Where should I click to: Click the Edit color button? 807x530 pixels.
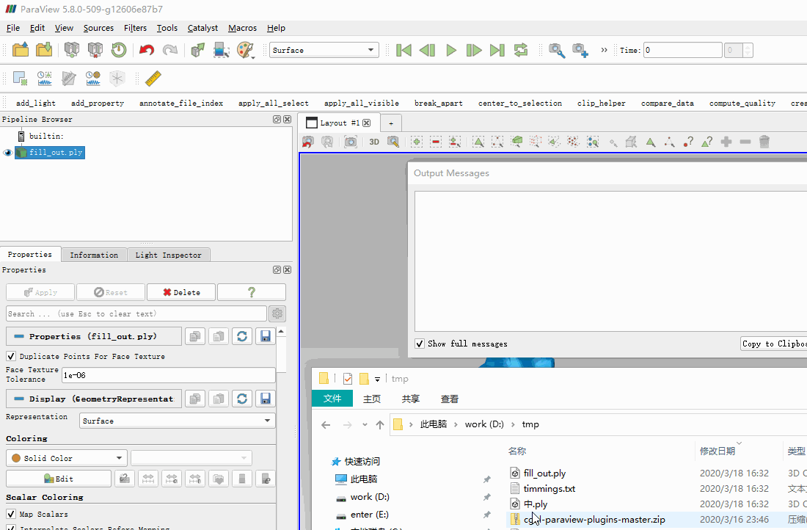point(59,479)
